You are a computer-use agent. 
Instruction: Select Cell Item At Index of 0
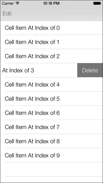[51, 28]
